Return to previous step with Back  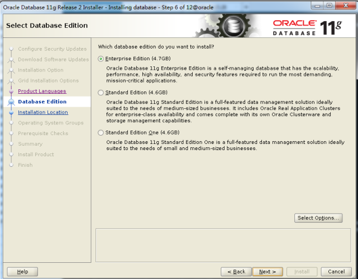[x=236, y=272]
